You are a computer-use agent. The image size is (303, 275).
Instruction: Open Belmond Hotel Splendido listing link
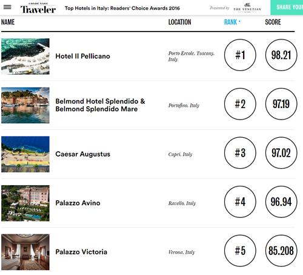[x=100, y=105]
